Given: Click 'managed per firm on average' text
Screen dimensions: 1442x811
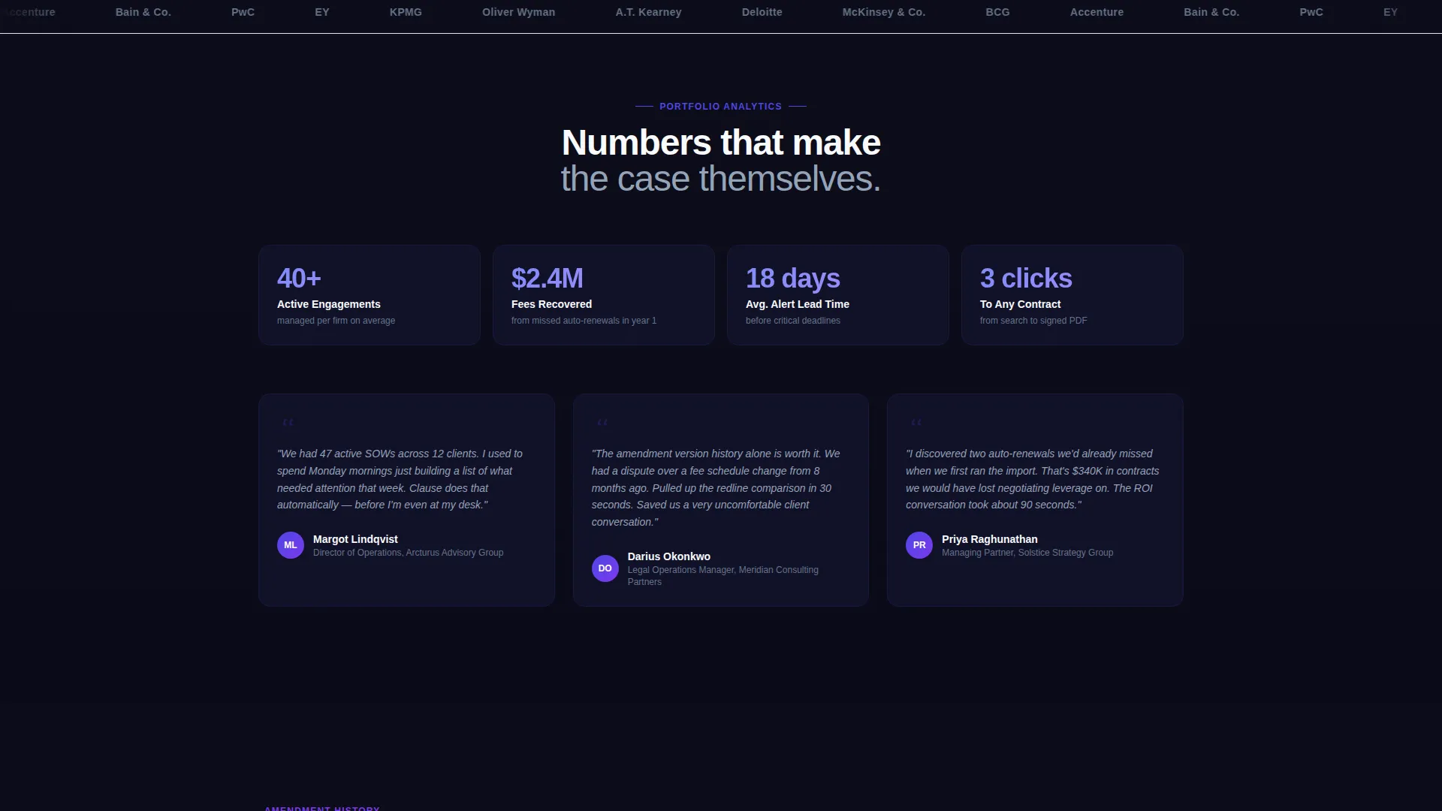Looking at the screenshot, I should [336, 321].
